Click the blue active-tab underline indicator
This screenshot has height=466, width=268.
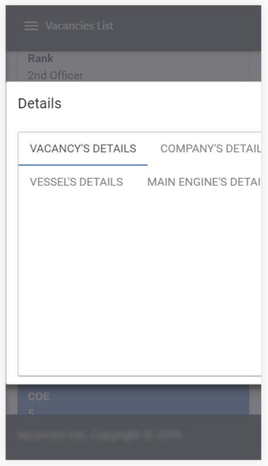[83, 165]
